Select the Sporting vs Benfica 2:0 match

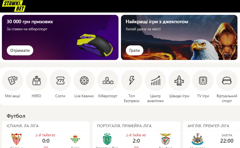136,139
